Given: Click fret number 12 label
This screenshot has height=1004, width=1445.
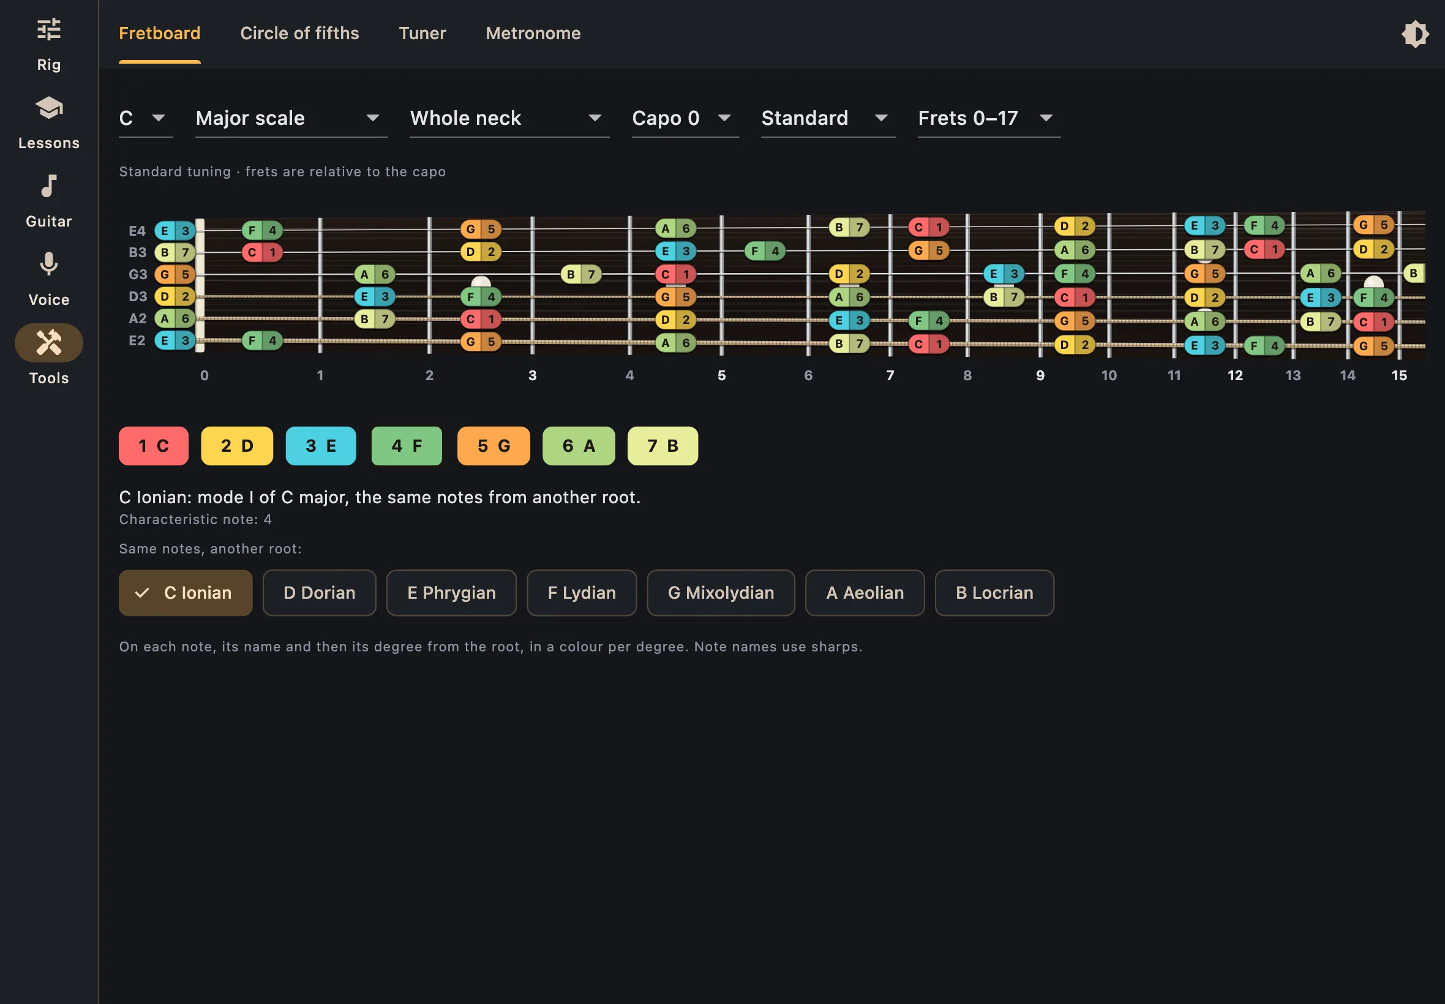Looking at the screenshot, I should (x=1235, y=375).
